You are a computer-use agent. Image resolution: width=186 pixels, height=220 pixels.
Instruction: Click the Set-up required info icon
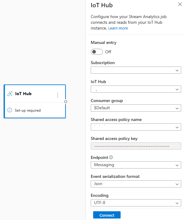pos(10,110)
